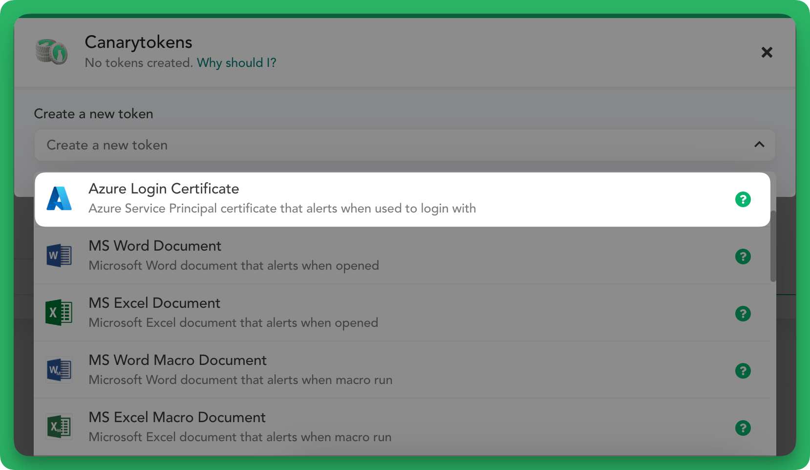The image size is (810, 470).
Task: Click 'Microsoft Word document that alerts when macro run'
Action: (x=240, y=380)
